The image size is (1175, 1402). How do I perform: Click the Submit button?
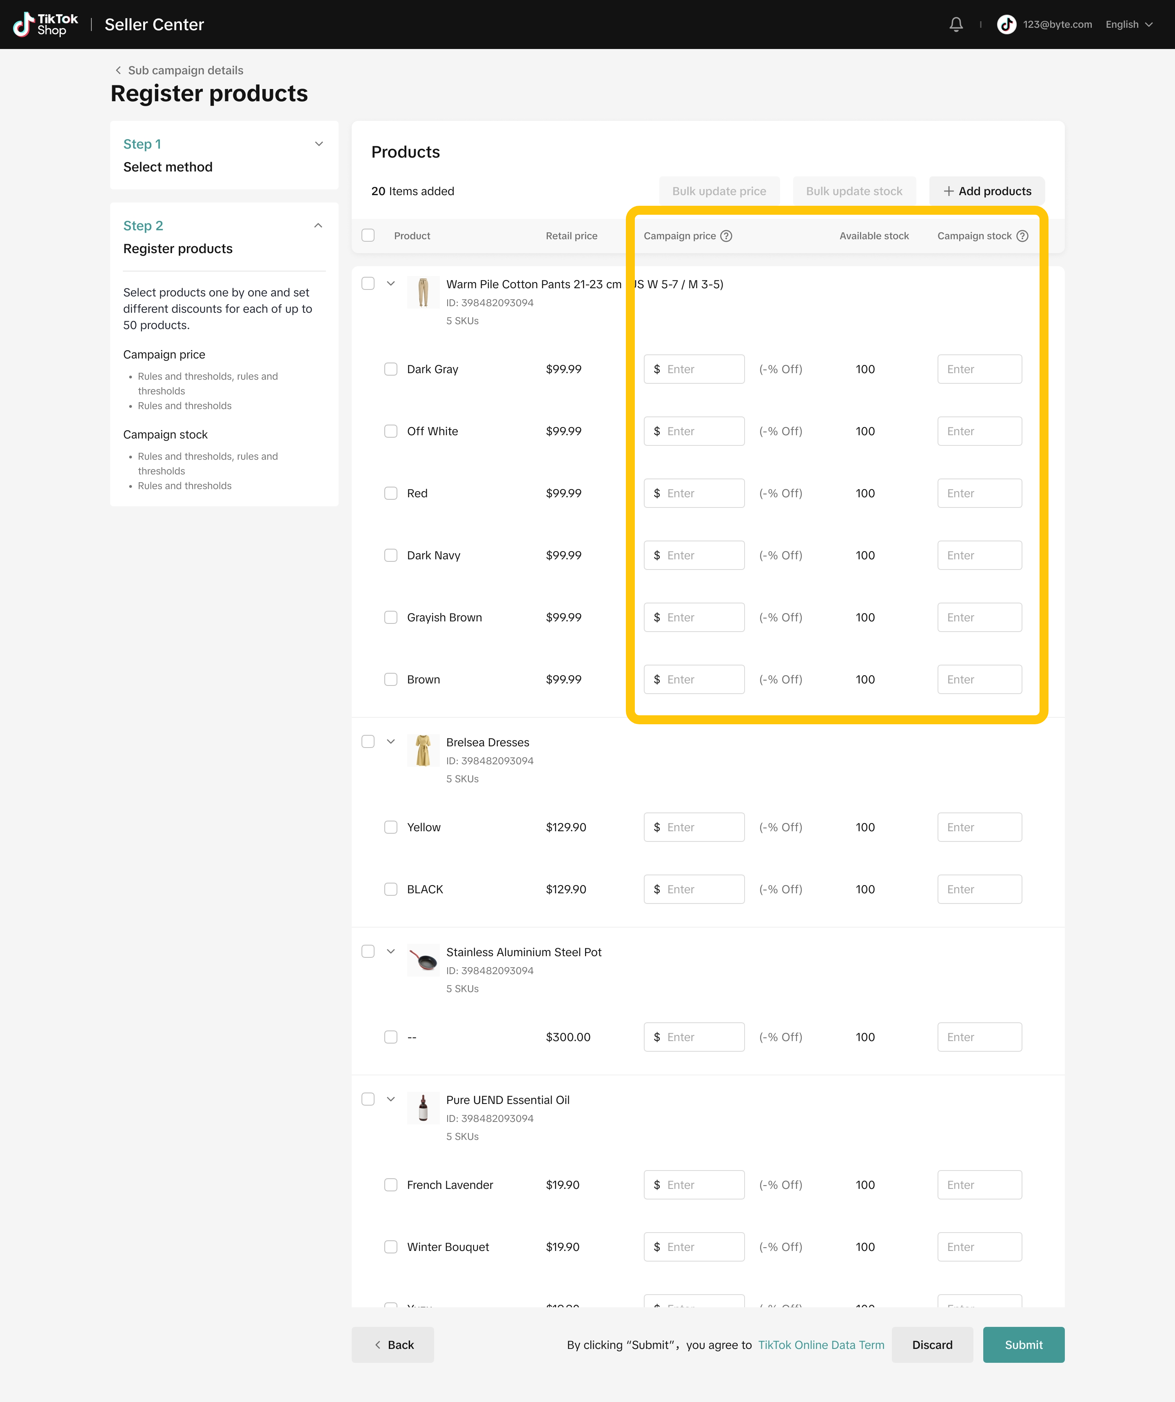tap(1023, 1344)
